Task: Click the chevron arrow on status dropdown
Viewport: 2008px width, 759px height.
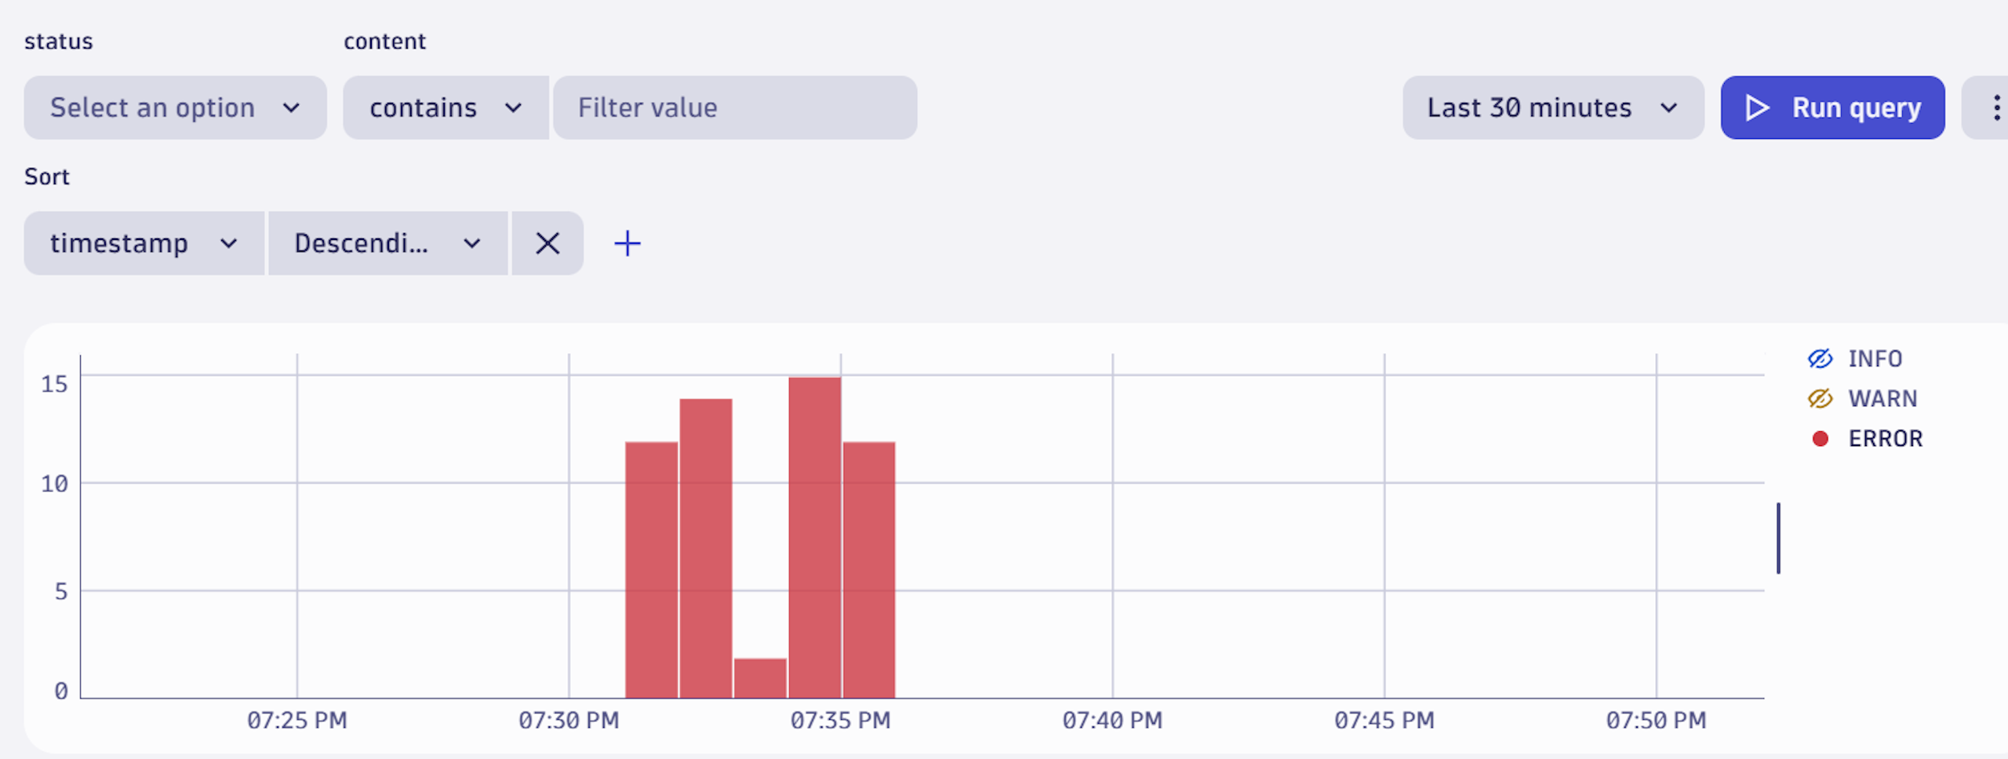Action: 292,107
